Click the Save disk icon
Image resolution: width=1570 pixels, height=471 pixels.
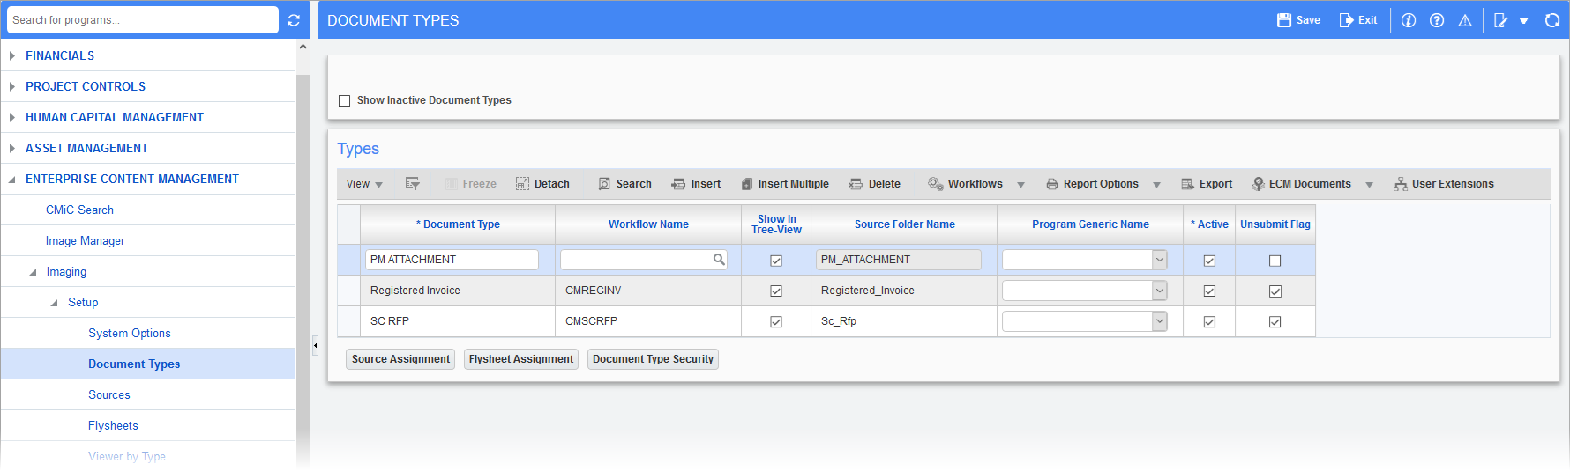1284,20
